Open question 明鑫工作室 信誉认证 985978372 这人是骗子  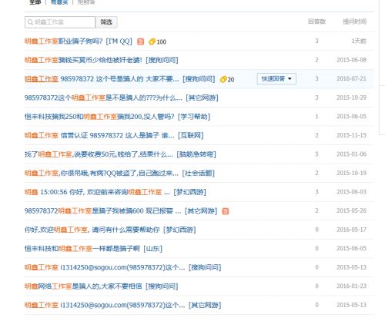tap(99, 135)
